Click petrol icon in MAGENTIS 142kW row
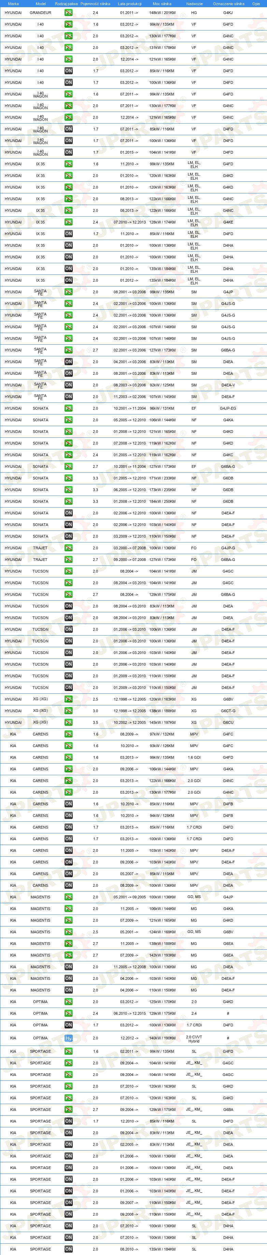This screenshot has width=267, height=1255. [69, 956]
